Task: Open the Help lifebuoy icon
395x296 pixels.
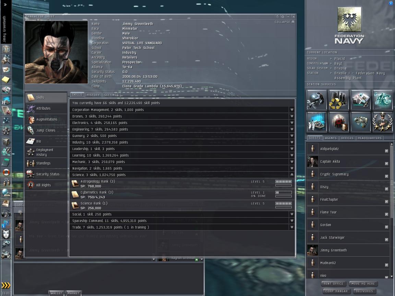Action: [x=6, y=172]
